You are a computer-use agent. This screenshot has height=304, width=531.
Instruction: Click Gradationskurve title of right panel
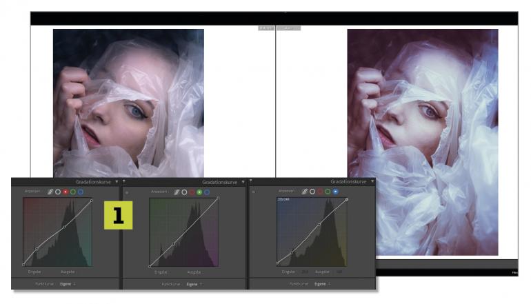coord(348,181)
